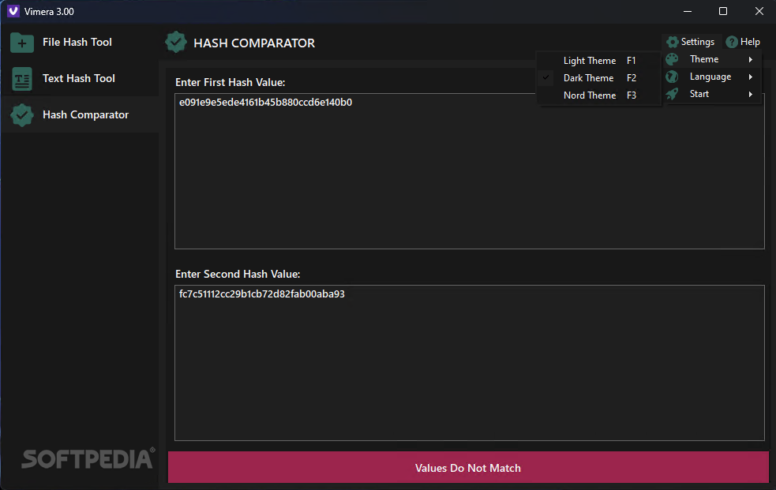The width and height of the screenshot is (776, 490).
Task: Click the Help question mark icon
Action: pyautogui.click(x=732, y=42)
